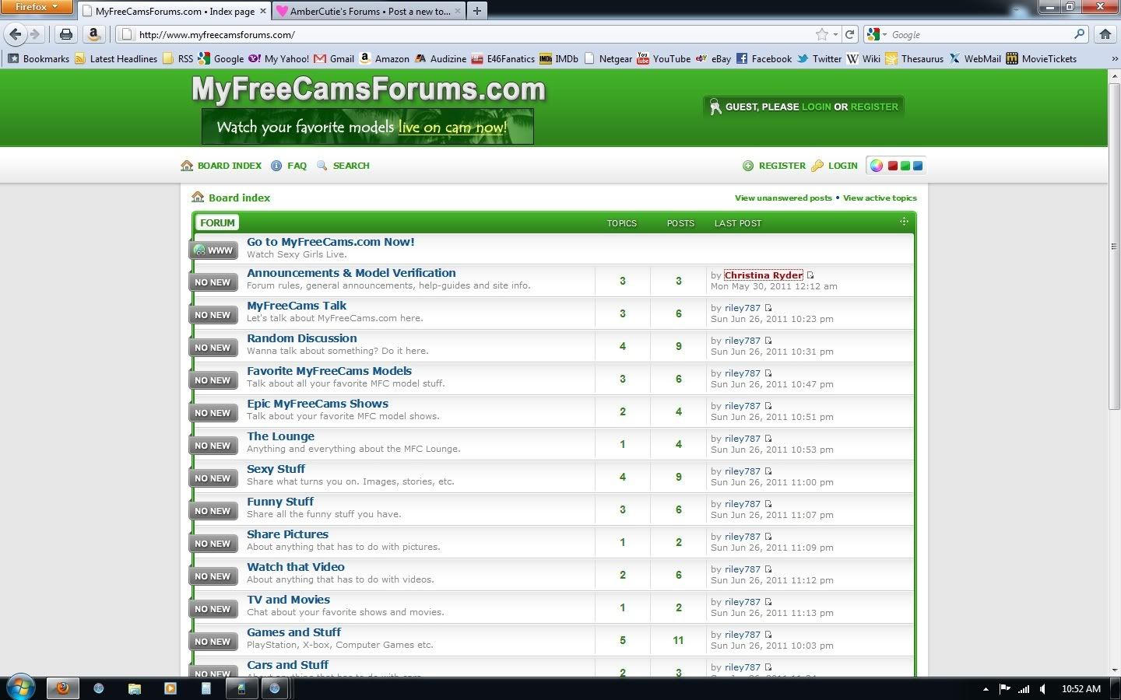Open the Latest Headlines bookmark feed
The height and width of the screenshot is (700, 1121).
[x=116, y=58]
